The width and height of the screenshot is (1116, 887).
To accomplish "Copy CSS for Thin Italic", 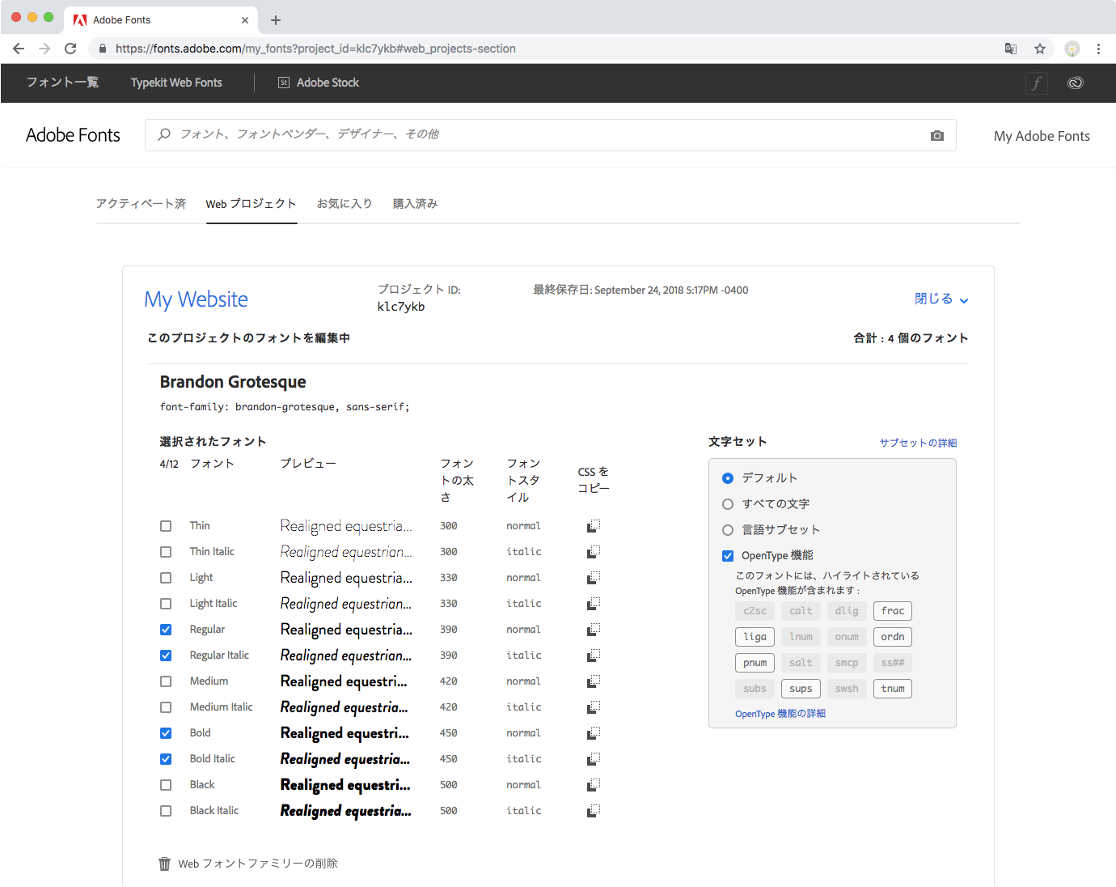I will pos(593,552).
